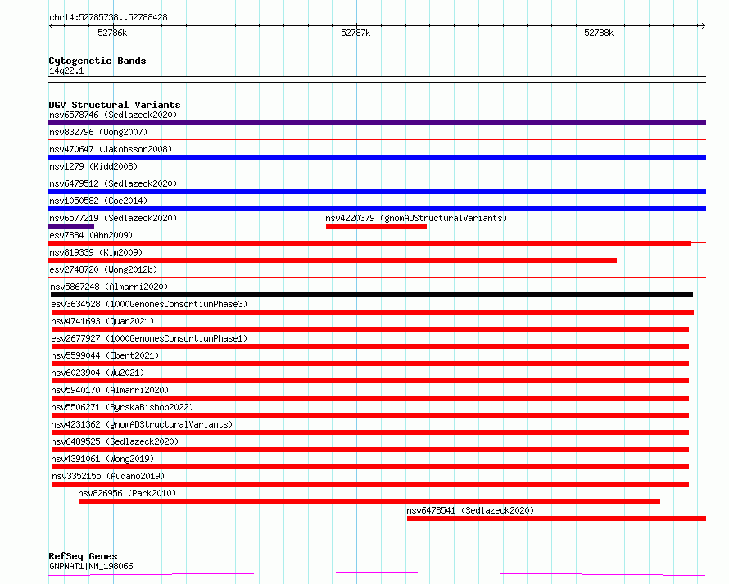
Task: Click the 52788k ruler position label
Action: 599,33
